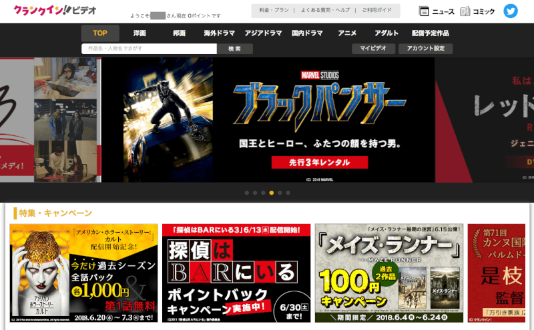Open the ブラックパンサー hero banner
Viewport: 534px width, 330px height.
click(267, 120)
